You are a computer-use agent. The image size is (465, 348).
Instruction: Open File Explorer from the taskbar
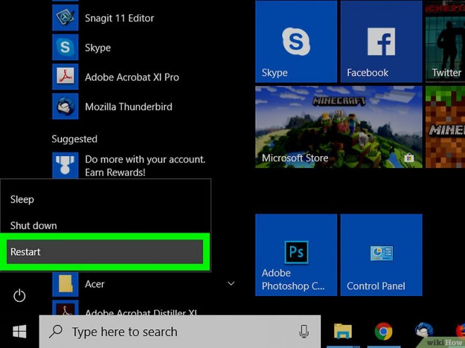pyautogui.click(x=343, y=331)
